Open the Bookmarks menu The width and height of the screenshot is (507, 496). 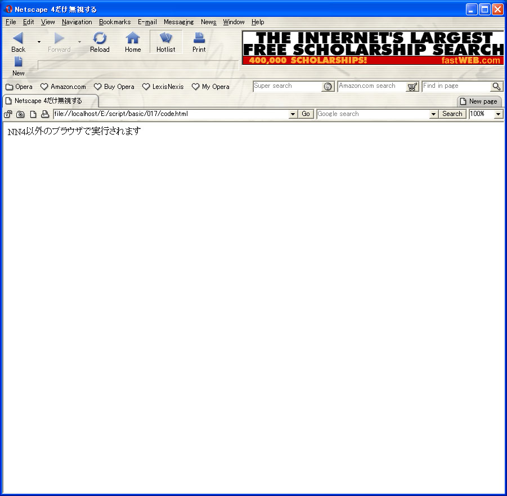click(x=115, y=22)
